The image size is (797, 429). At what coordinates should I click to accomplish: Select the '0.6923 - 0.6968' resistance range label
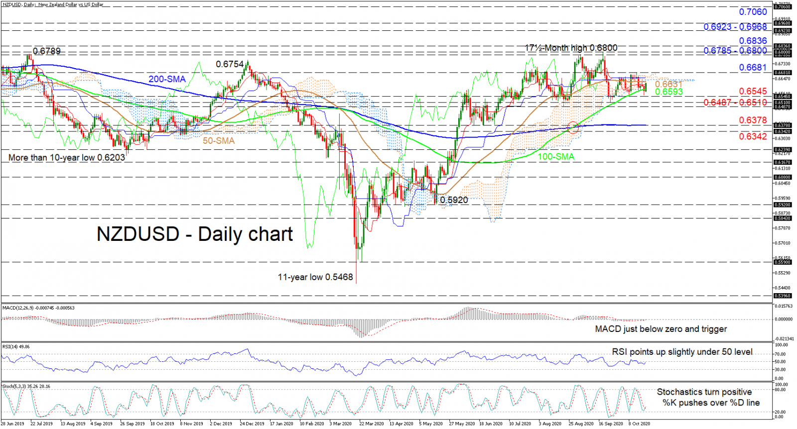pyautogui.click(x=735, y=27)
